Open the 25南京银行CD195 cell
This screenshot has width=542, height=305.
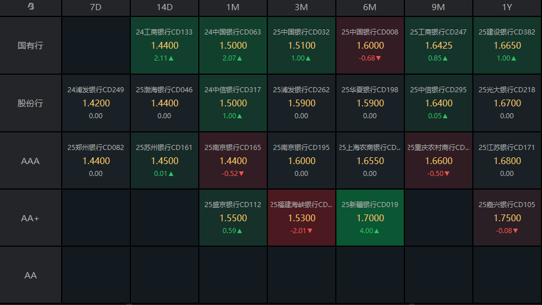(x=301, y=161)
